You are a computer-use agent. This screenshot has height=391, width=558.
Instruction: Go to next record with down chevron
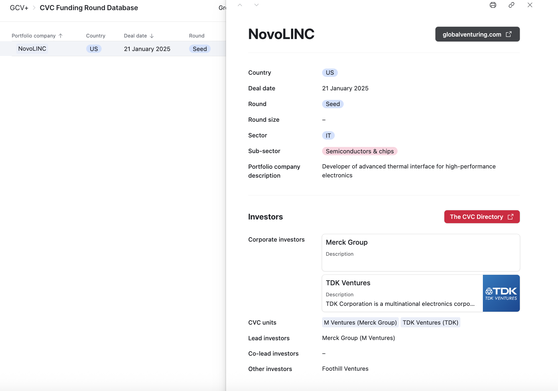[x=256, y=5]
